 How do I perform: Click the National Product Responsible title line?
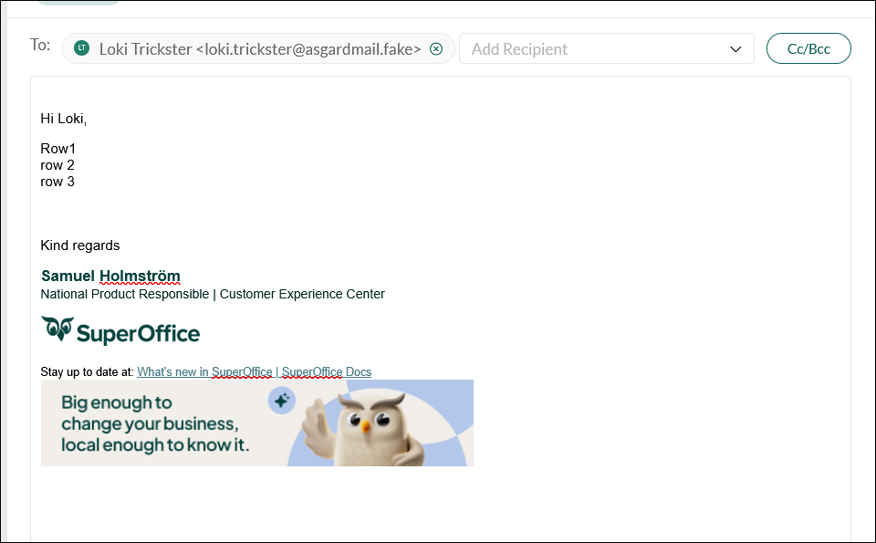(213, 294)
